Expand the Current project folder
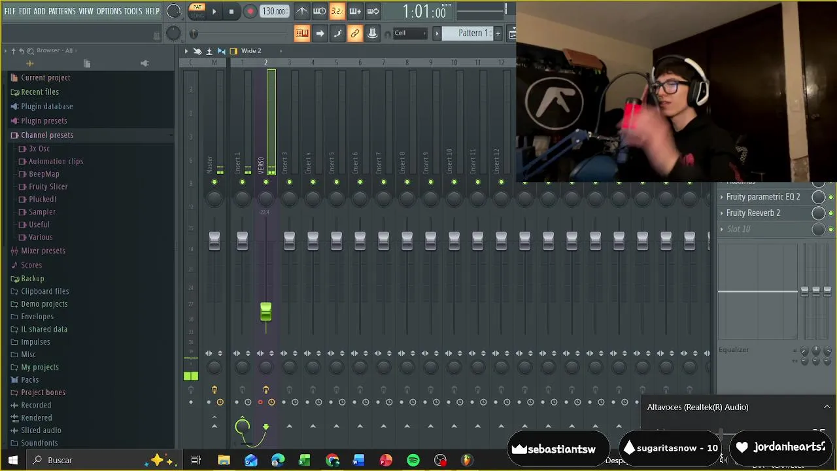Image resolution: width=837 pixels, height=471 pixels. coord(45,77)
